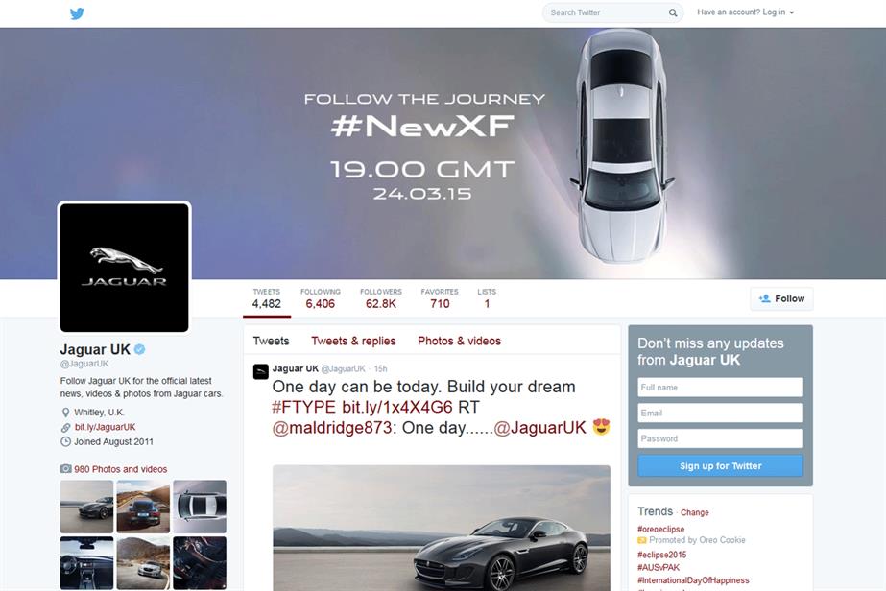Open the 15h tweet timestamp
This screenshot has width=886, height=591.
click(380, 369)
